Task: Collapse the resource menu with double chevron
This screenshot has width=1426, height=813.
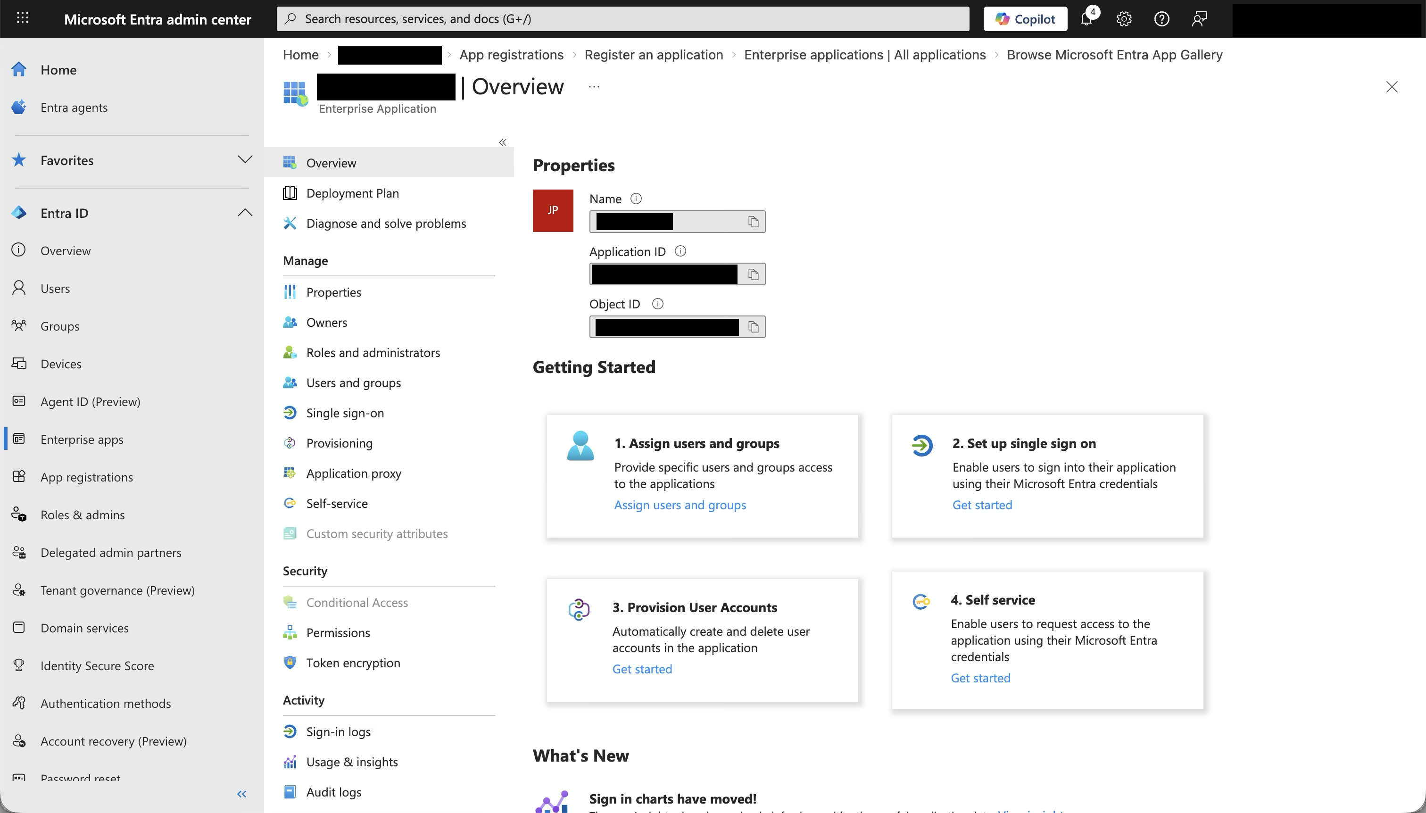Action: (x=503, y=142)
